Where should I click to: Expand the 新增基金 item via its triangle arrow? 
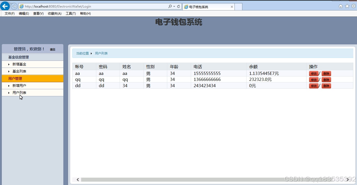[x=9, y=64]
